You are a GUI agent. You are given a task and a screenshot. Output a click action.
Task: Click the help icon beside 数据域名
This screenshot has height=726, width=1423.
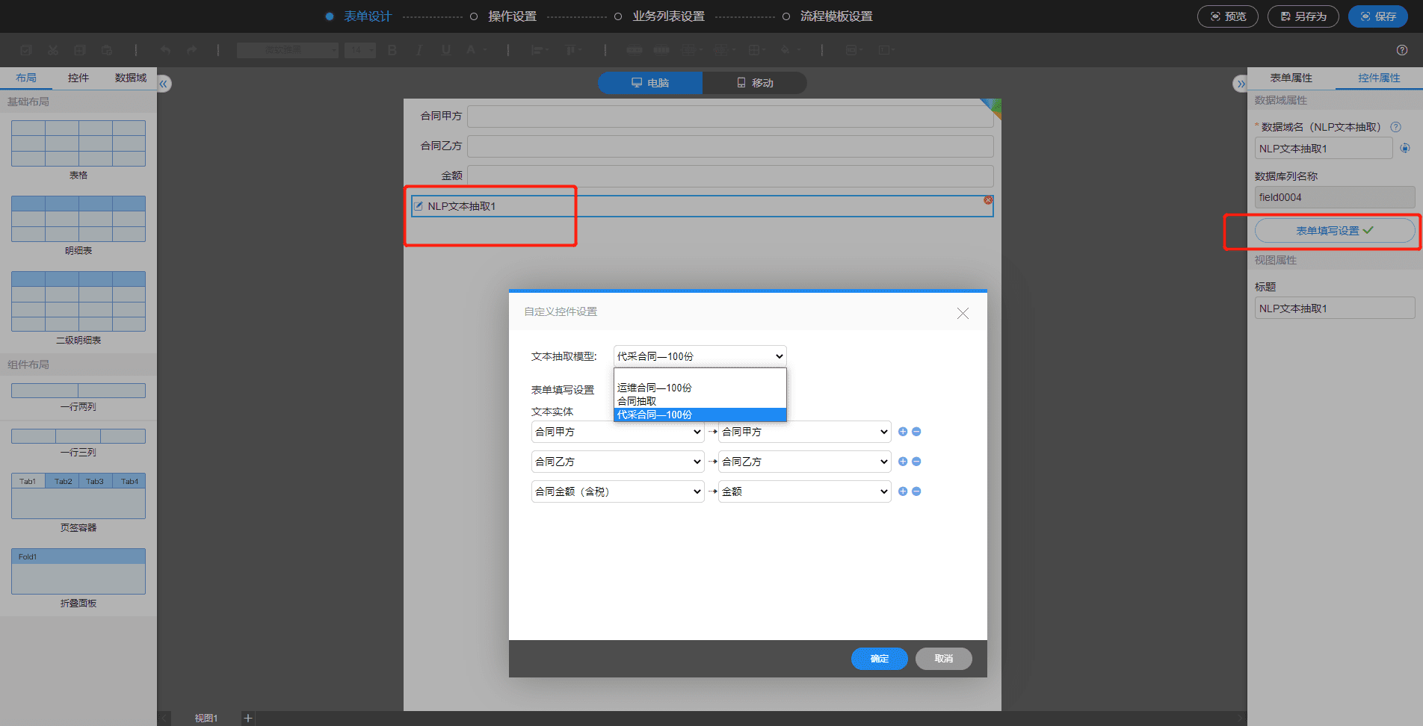pyautogui.click(x=1395, y=127)
